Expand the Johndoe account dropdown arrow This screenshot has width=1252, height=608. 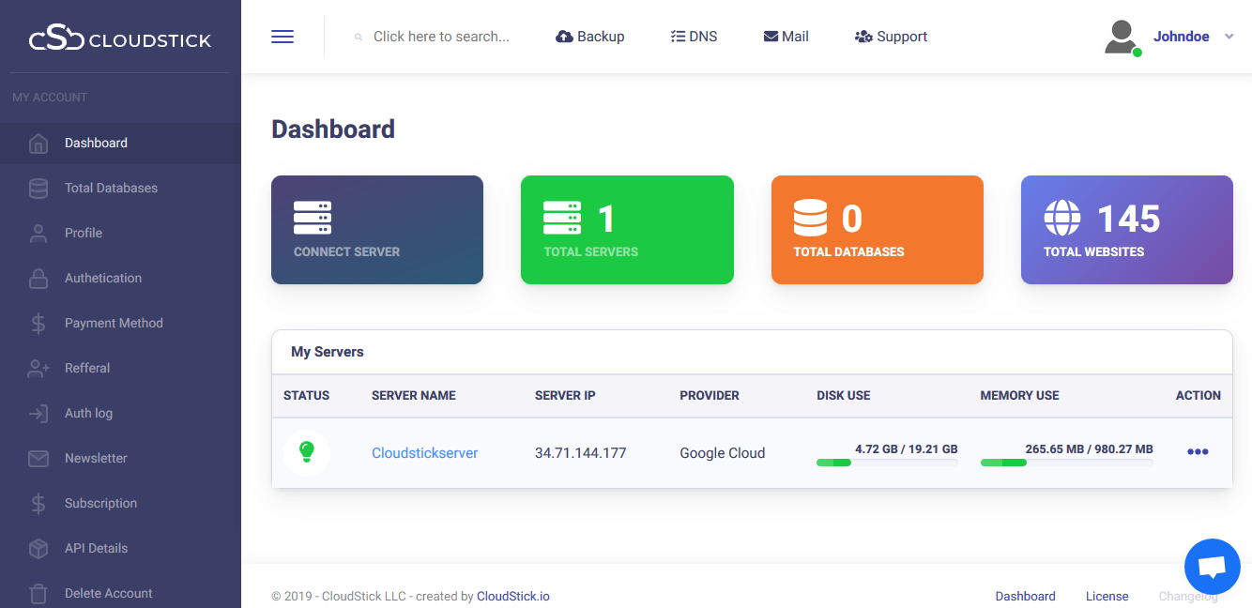tap(1229, 37)
